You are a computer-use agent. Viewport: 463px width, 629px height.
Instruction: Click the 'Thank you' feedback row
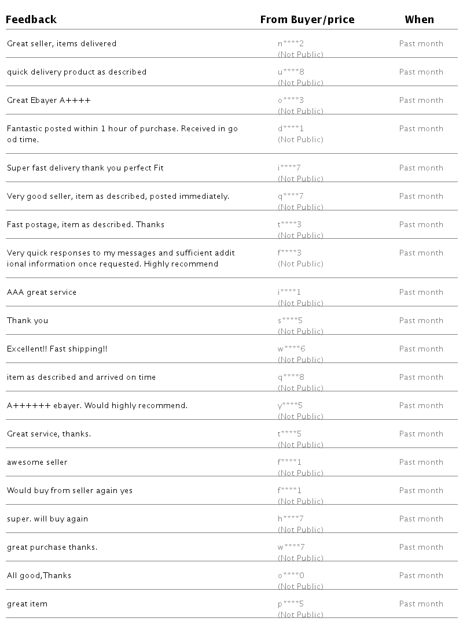[x=27, y=320]
